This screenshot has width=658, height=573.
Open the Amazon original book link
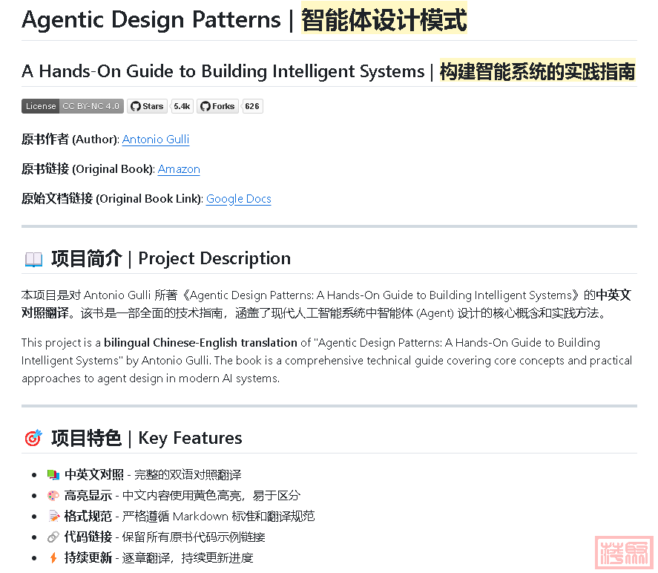pos(179,169)
